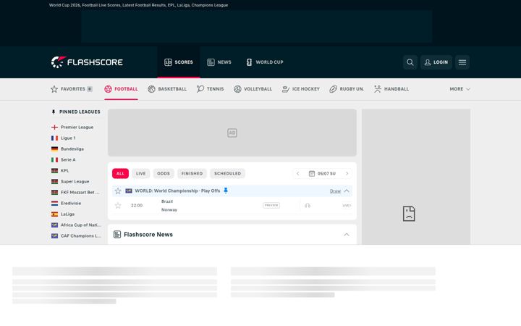Open the World Cup tab
Screen dimensions: 521x326
click(265, 62)
